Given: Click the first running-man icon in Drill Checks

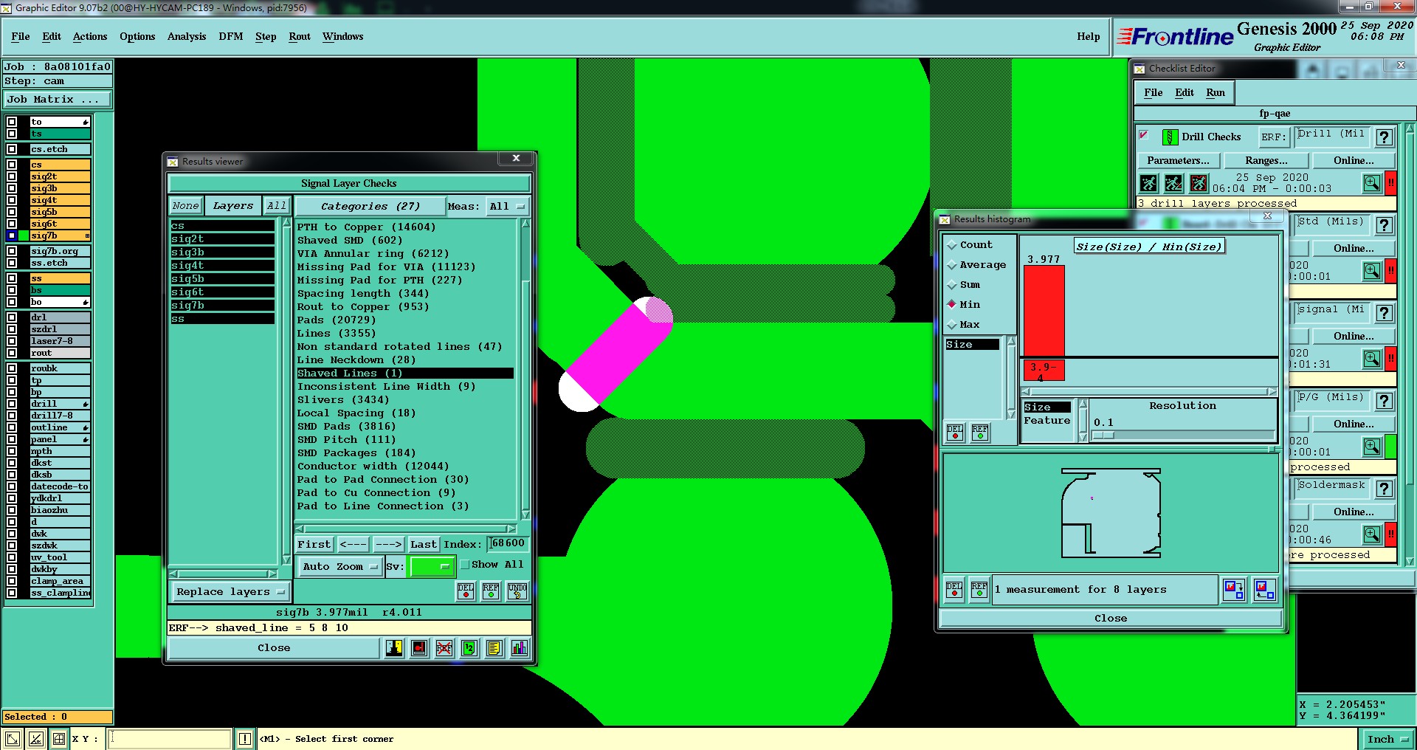Looking at the screenshot, I should (x=1149, y=183).
